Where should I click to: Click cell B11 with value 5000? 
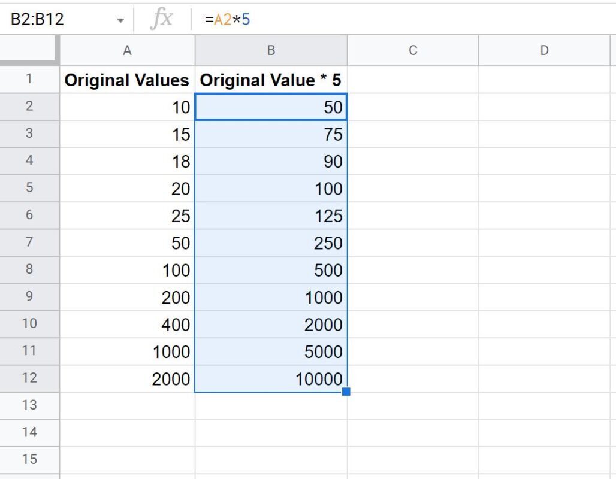point(271,351)
